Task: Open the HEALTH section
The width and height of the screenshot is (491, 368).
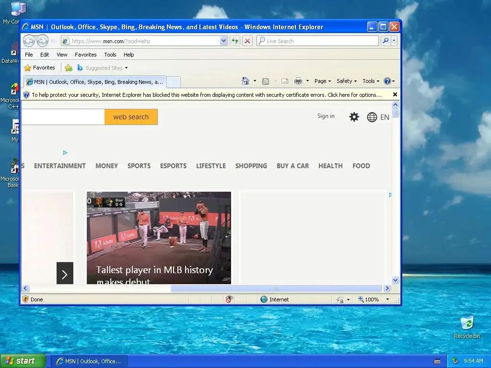Action: click(330, 166)
